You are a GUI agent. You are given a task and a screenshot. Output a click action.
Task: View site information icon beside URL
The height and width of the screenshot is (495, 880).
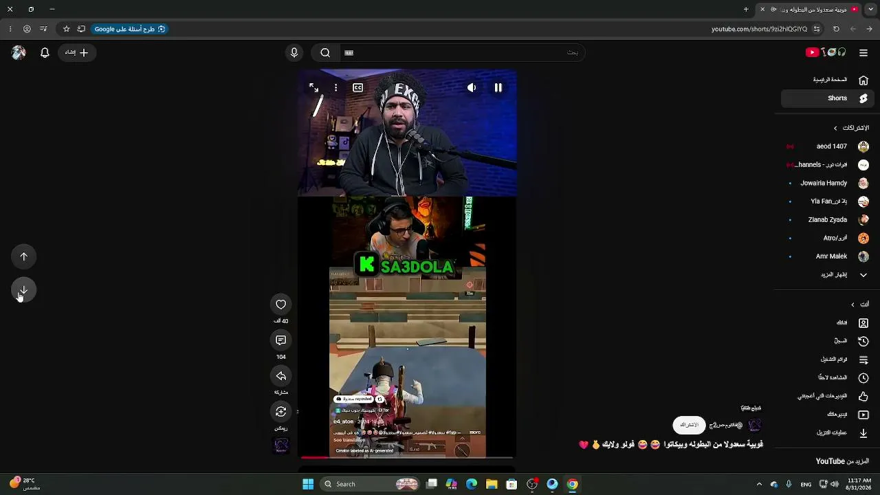click(817, 29)
